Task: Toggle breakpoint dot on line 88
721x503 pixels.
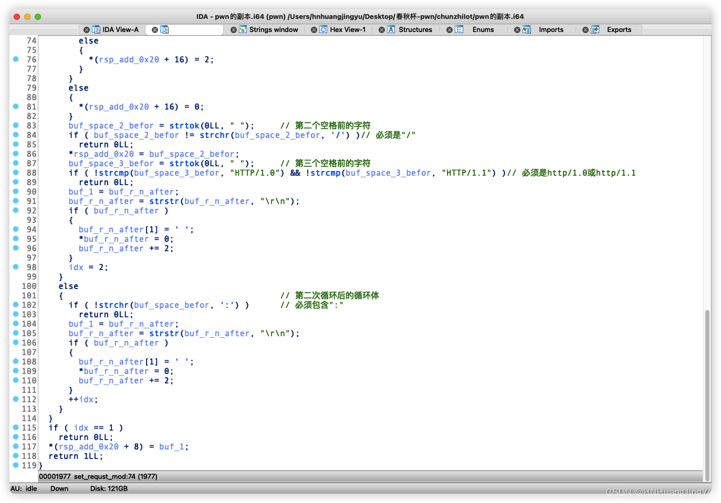Action: (x=16, y=173)
